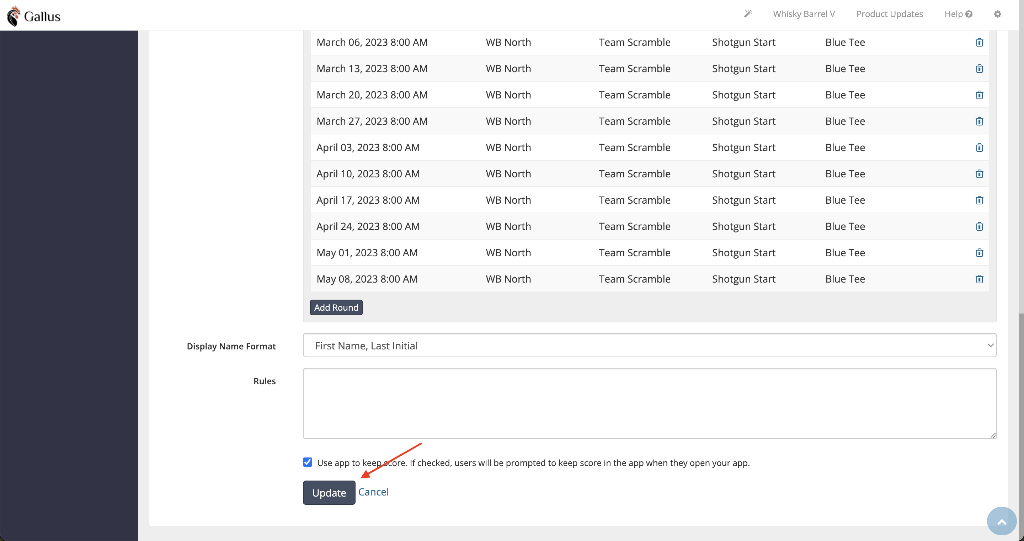Image resolution: width=1024 pixels, height=541 pixels.
Task: Select the April 24, 2023 8:00 AM date
Action: [x=368, y=226]
